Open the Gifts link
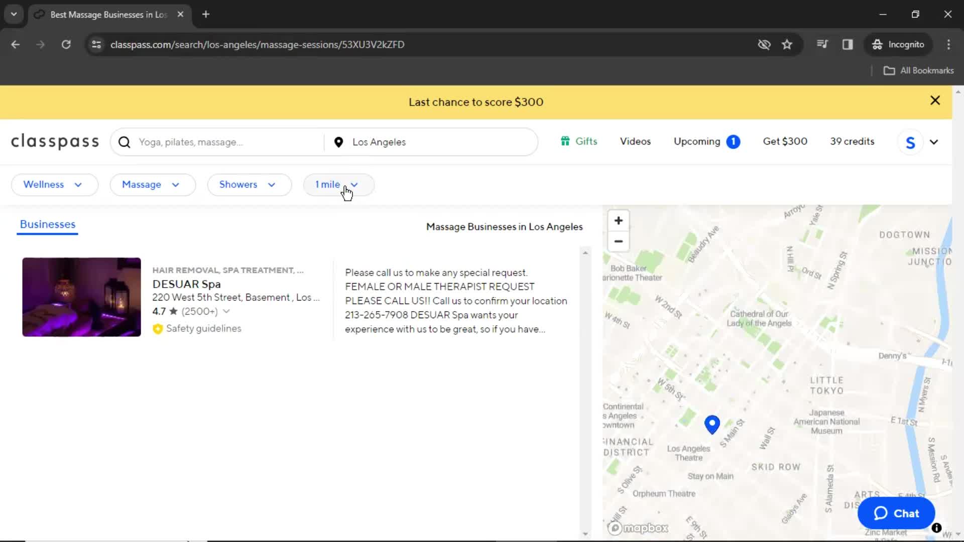The image size is (964, 542). click(x=586, y=142)
